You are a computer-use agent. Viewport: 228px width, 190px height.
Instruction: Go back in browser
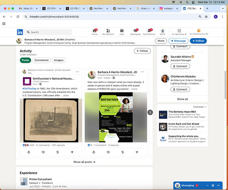pyautogui.click(x=4, y=17)
